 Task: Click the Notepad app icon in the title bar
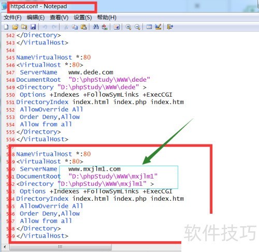click(4, 6)
